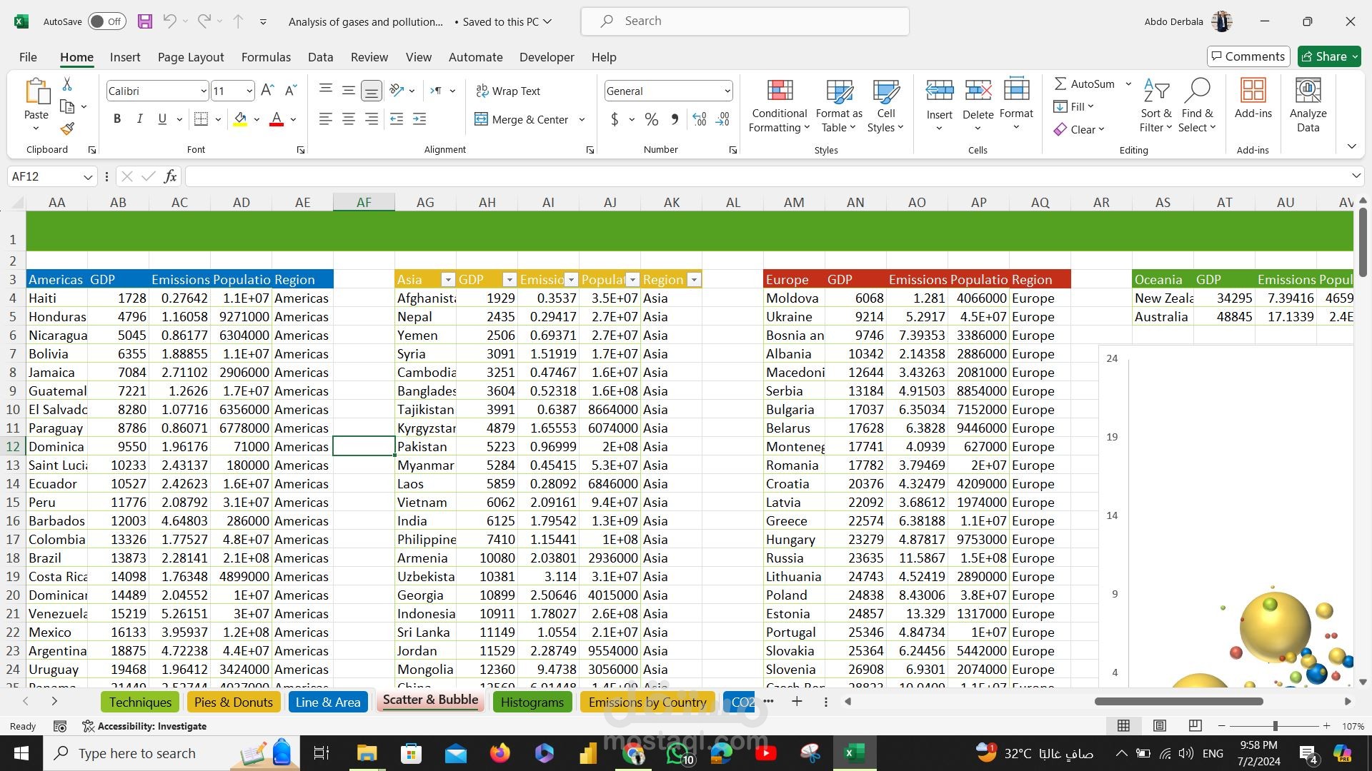Open Conditional Formatting menu

[x=779, y=106]
